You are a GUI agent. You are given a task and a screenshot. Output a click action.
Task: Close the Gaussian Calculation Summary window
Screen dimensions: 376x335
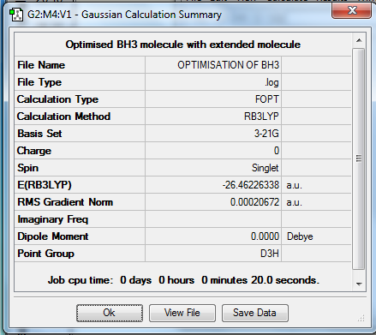[x=352, y=10]
